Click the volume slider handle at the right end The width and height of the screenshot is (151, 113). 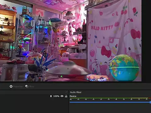[x=150, y=102]
